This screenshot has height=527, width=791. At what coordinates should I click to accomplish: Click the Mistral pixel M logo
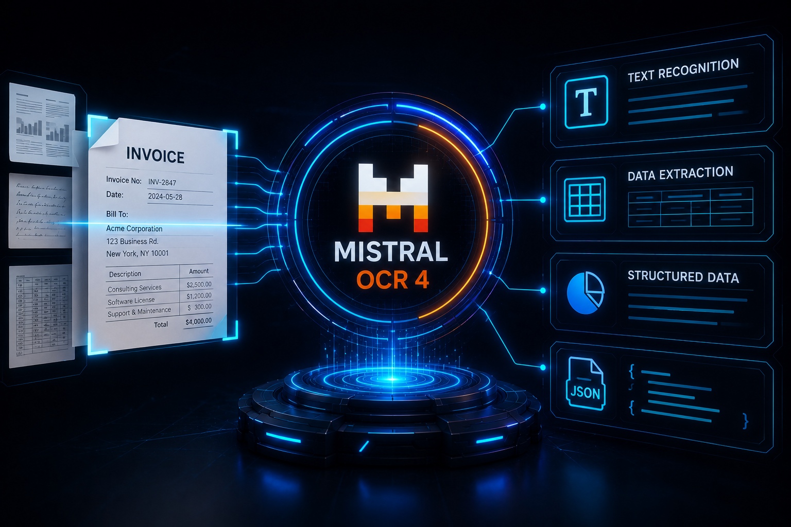(393, 198)
